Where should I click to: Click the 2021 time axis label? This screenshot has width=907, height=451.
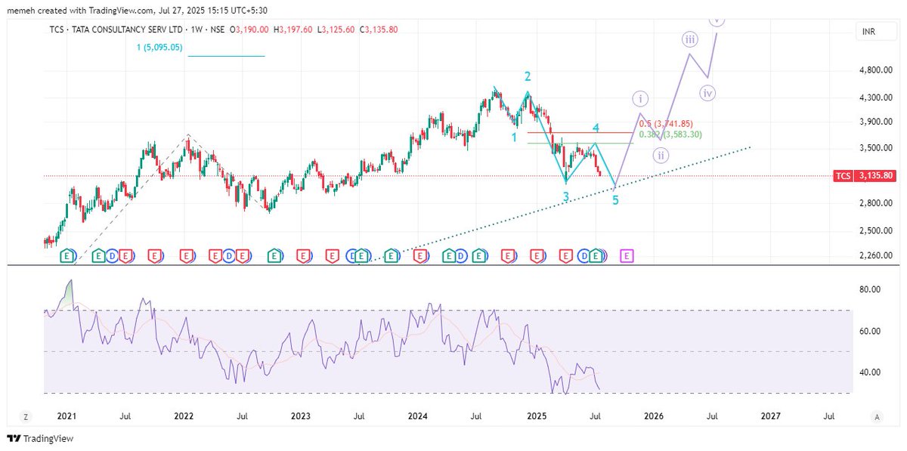pos(67,415)
